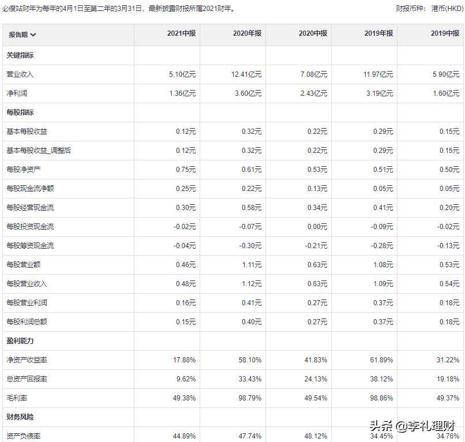The image size is (465, 442).
Task: Click the 2019中报 column header
Action: 441,35
